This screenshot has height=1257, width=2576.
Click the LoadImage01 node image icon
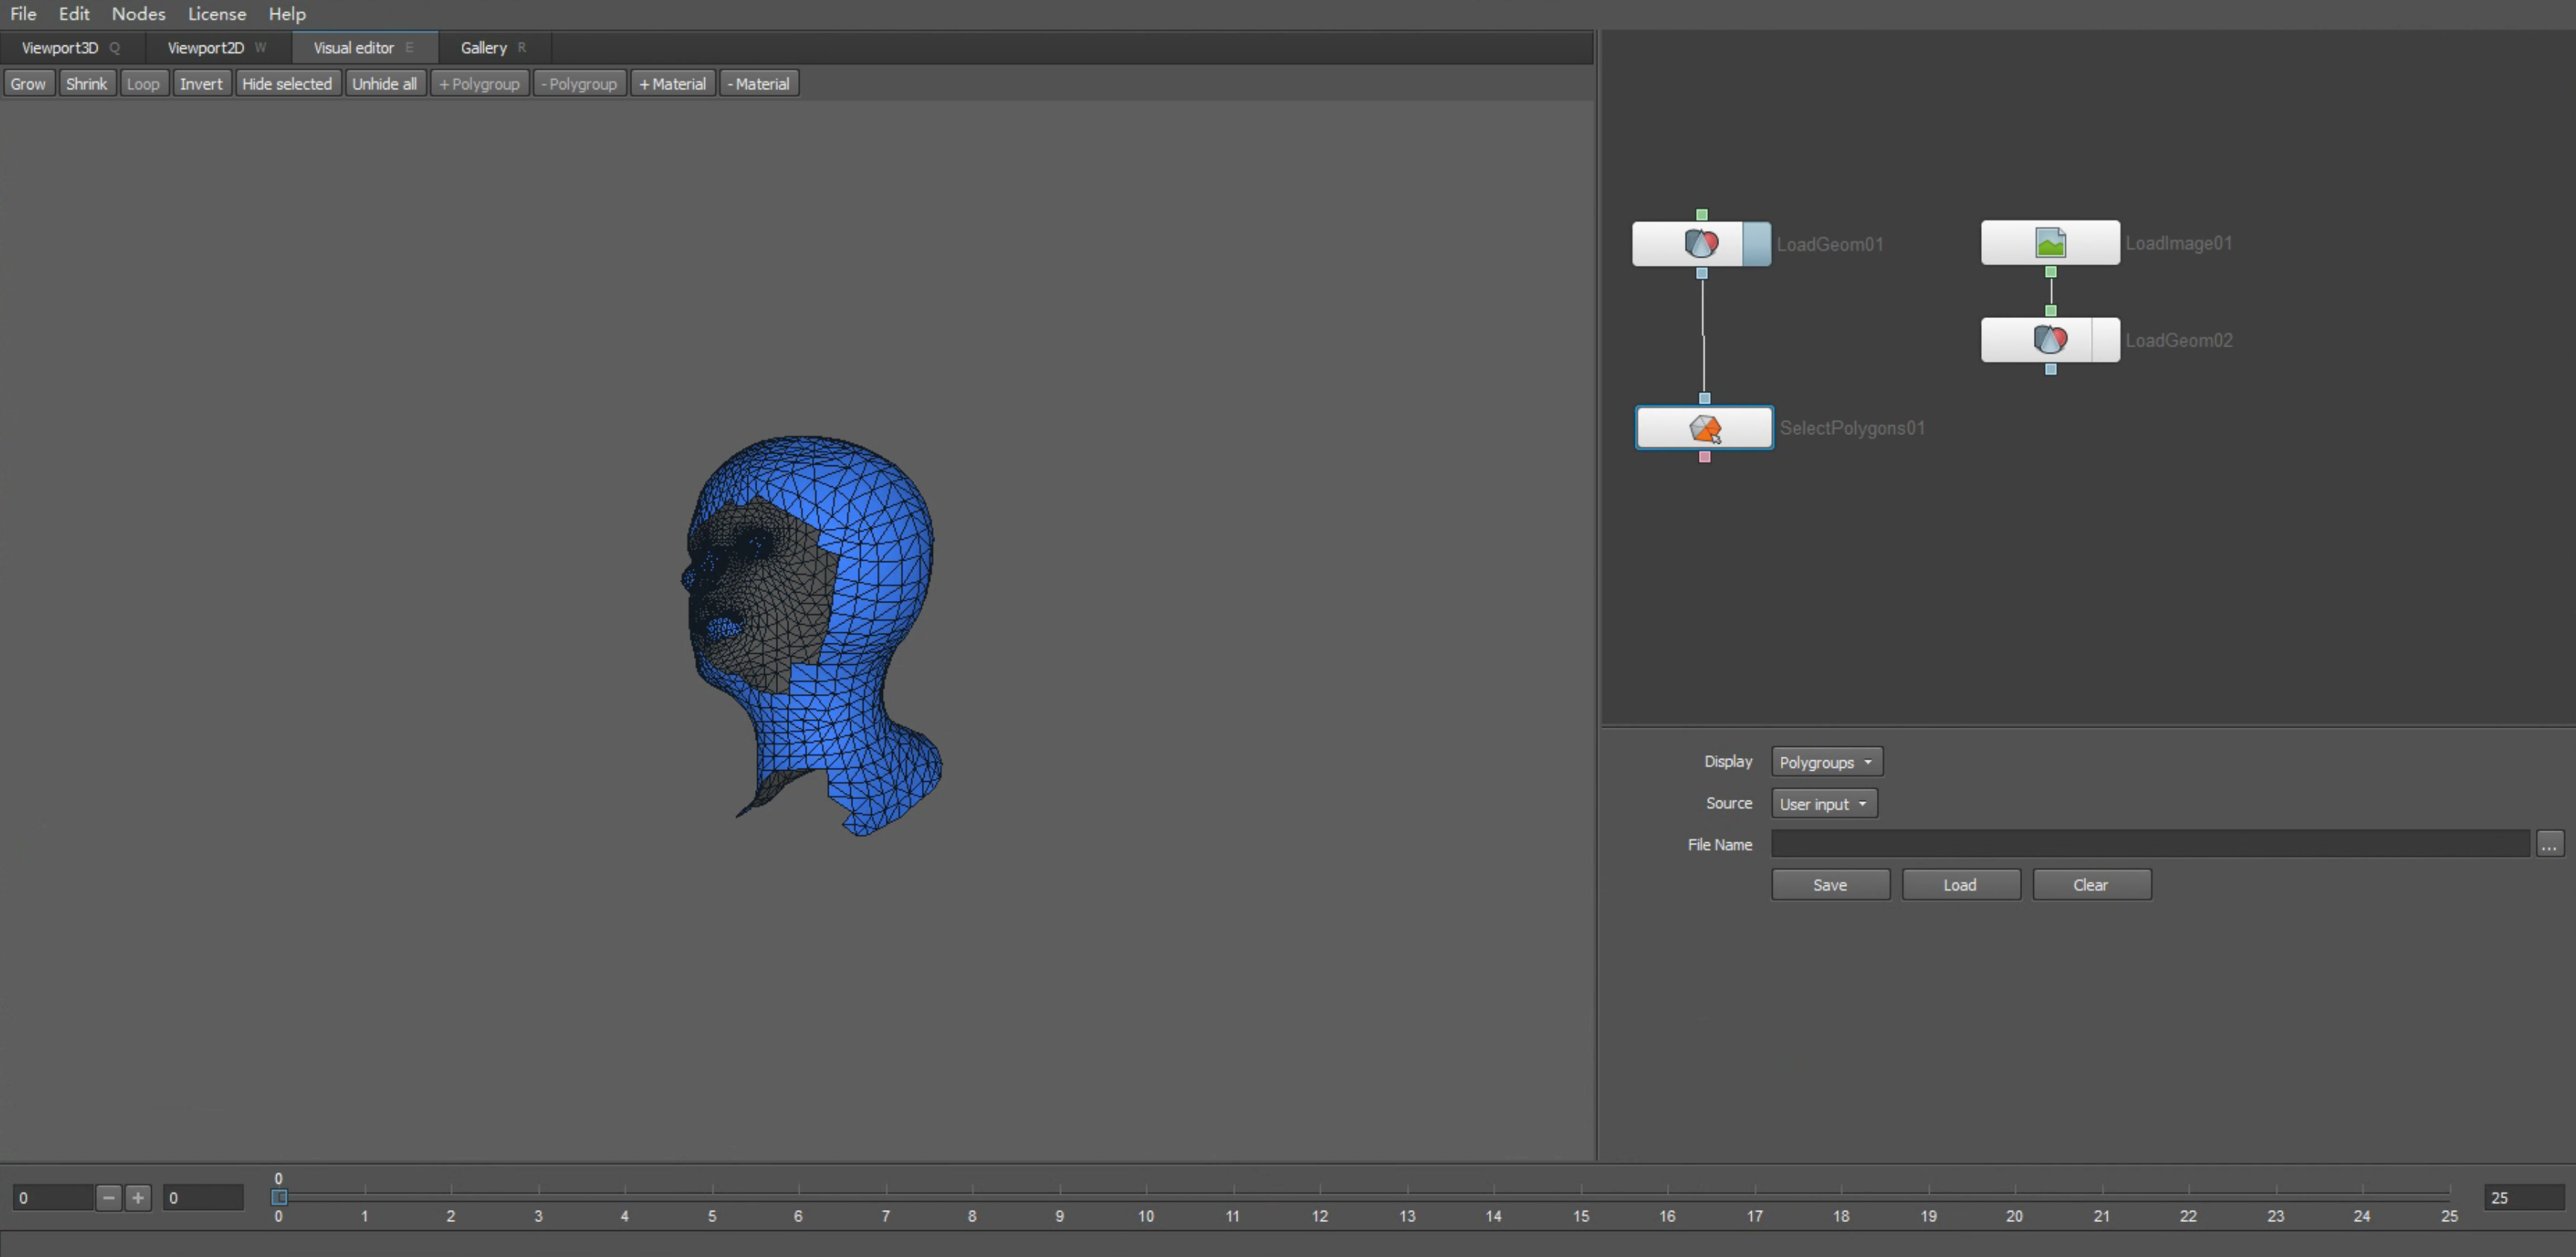point(2050,243)
